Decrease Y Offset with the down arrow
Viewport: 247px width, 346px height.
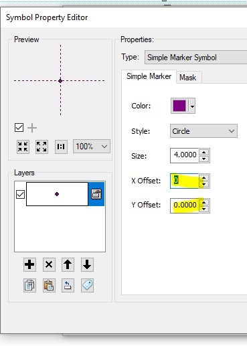tap(203, 209)
